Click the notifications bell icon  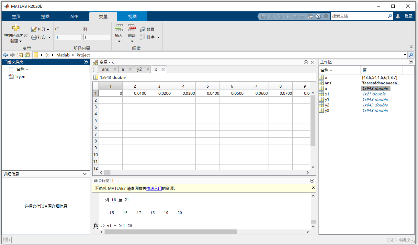[x=398, y=16]
